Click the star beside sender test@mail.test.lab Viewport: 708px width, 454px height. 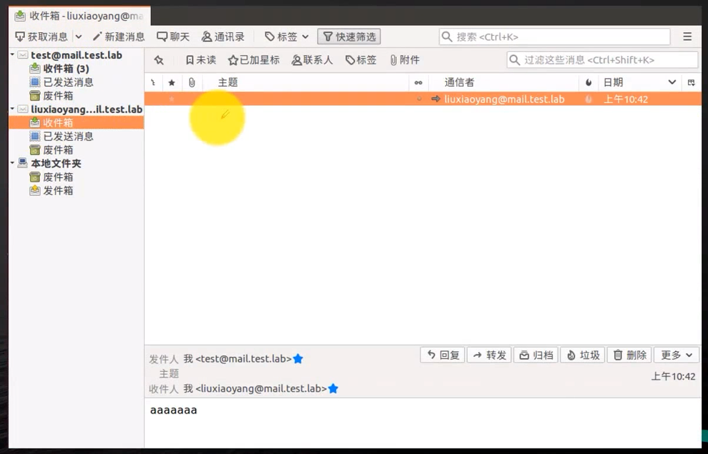298,359
